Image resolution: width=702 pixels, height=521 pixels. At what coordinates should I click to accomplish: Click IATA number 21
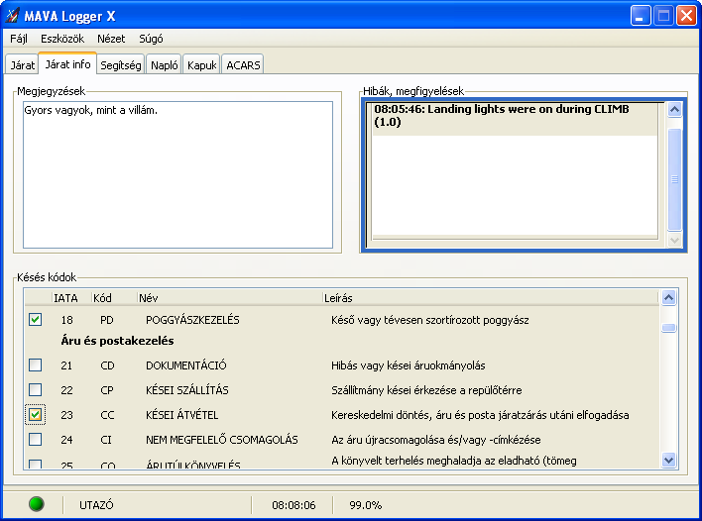tap(66, 365)
